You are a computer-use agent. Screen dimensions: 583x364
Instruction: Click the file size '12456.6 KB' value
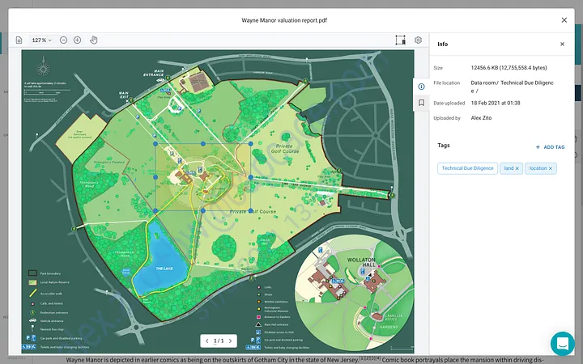[x=509, y=68]
